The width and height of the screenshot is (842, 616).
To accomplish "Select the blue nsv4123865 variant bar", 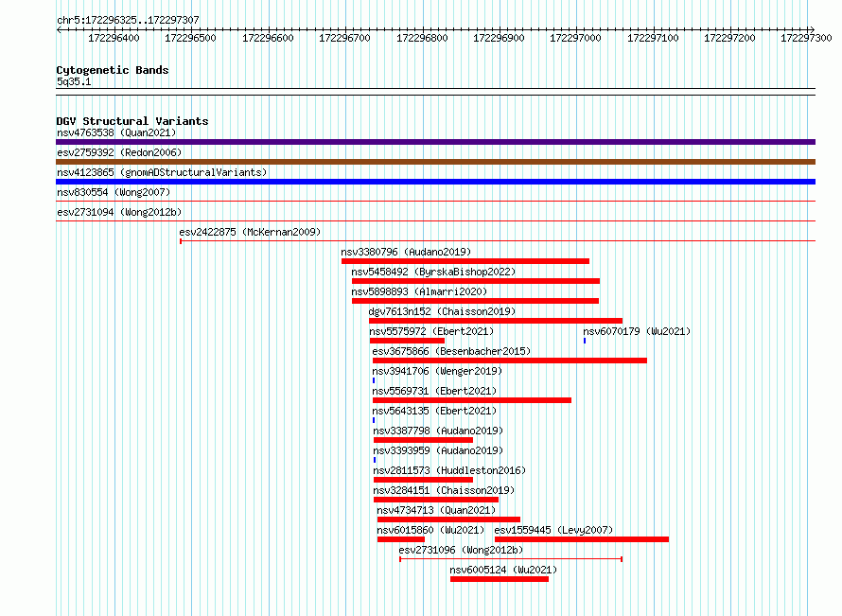I will pos(435,182).
